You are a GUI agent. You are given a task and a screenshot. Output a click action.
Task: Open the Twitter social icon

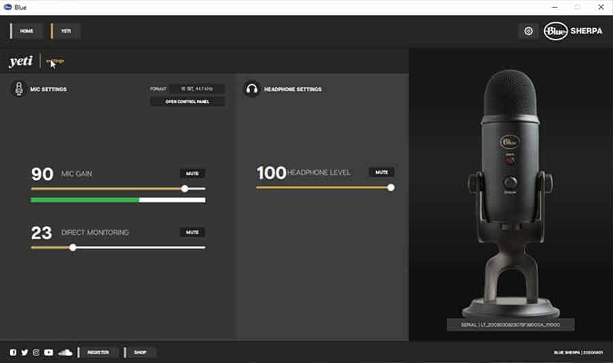(25, 352)
